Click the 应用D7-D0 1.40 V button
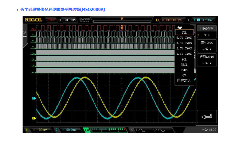The width and height of the screenshot is (239, 142). click(207, 46)
